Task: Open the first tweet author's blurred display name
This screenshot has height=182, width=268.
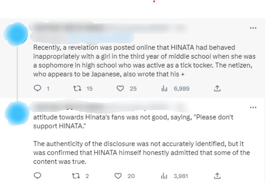Action: (x=68, y=27)
